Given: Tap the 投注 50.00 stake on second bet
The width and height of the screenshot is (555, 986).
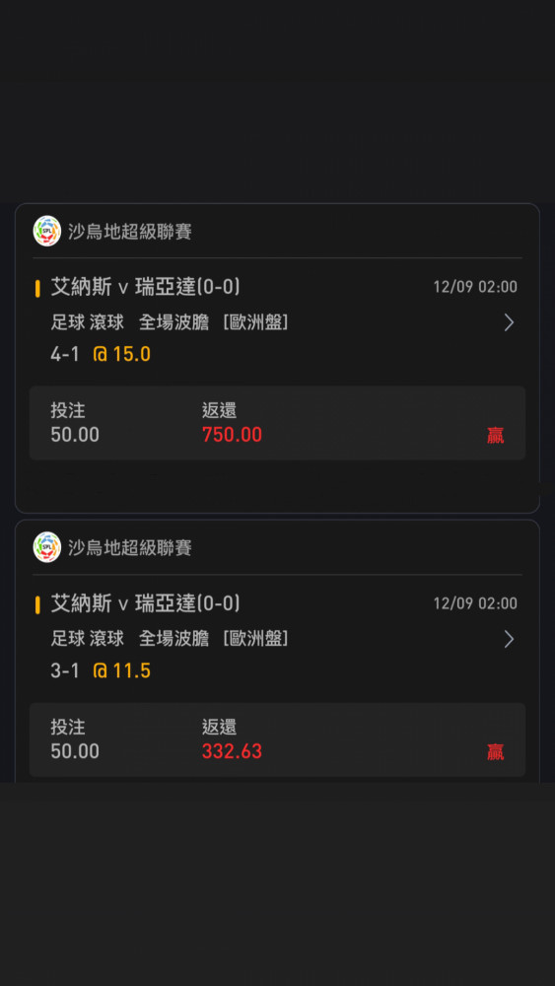Looking at the screenshot, I should (75, 739).
